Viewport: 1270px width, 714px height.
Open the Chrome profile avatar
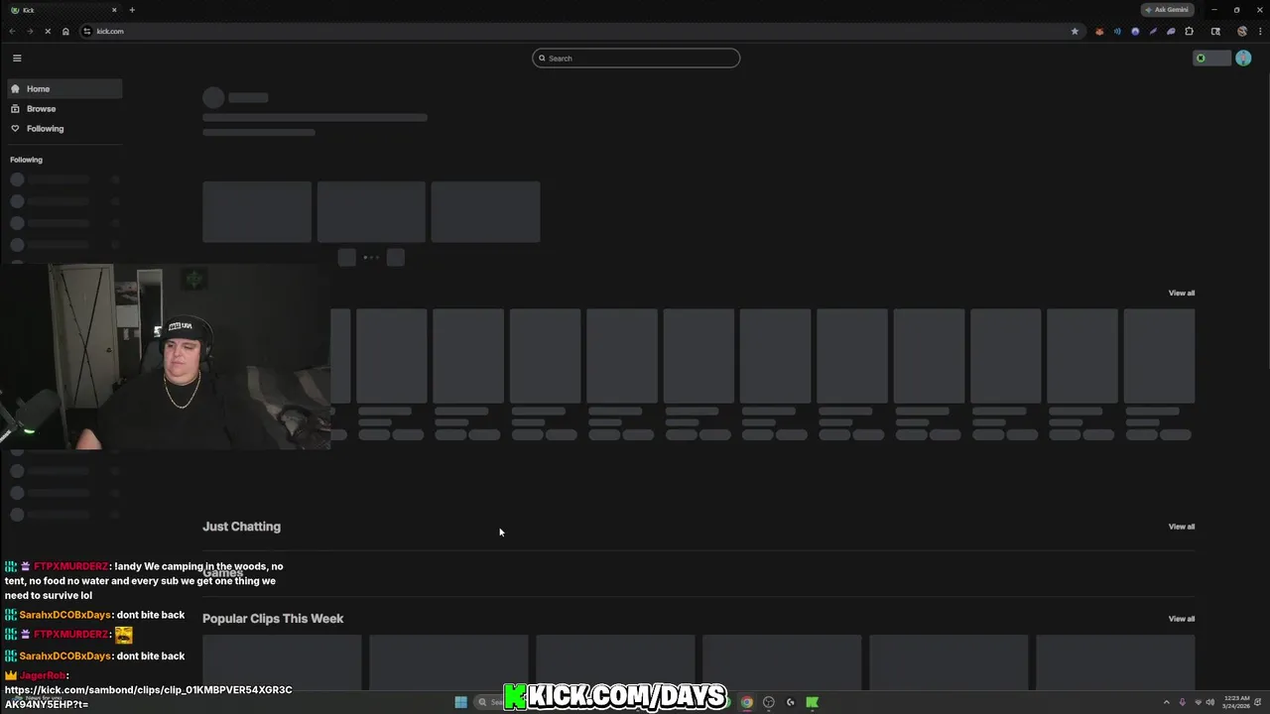(1241, 32)
